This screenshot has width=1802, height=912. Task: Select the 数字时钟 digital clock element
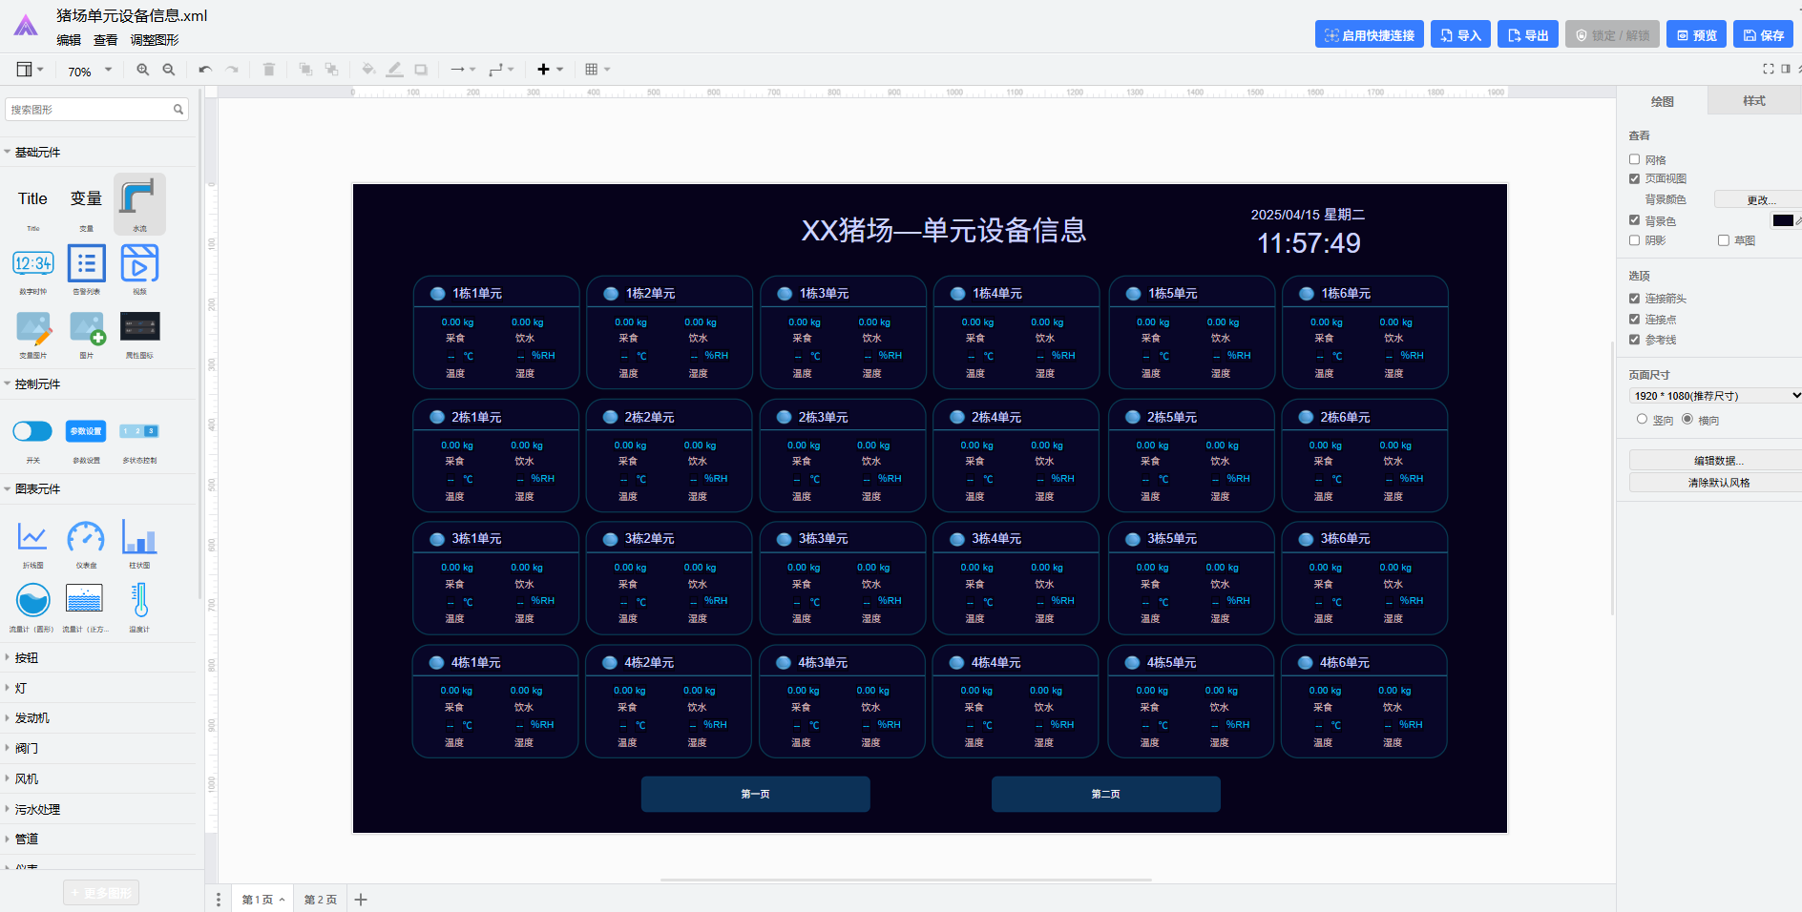coord(33,265)
